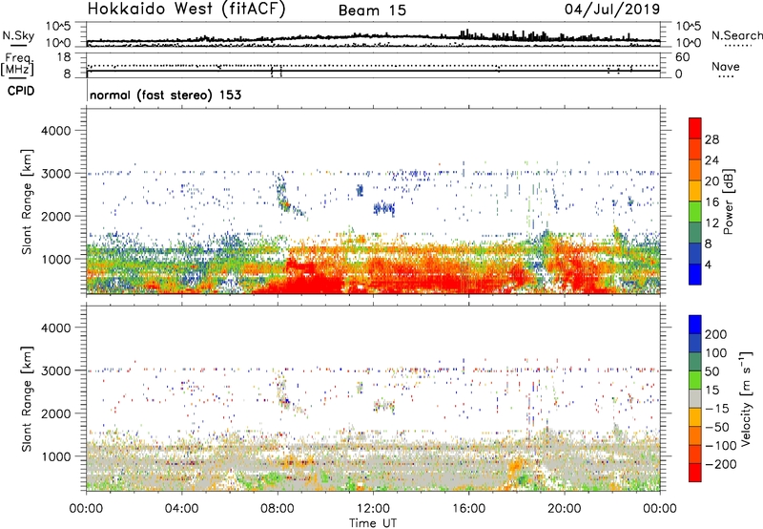Screen dimensions: 763x529
Task: Click 'normal (fast stereo) 153' text
Action: (x=165, y=95)
